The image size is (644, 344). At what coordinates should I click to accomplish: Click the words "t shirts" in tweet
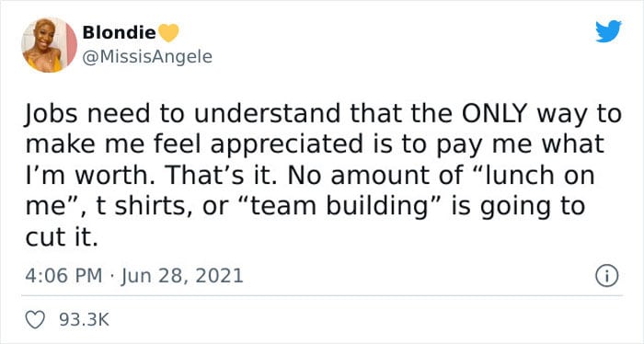click(145, 206)
